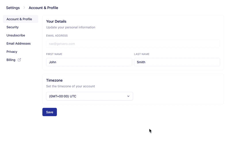Go back to Settings via breadcrumb

[x=13, y=8]
